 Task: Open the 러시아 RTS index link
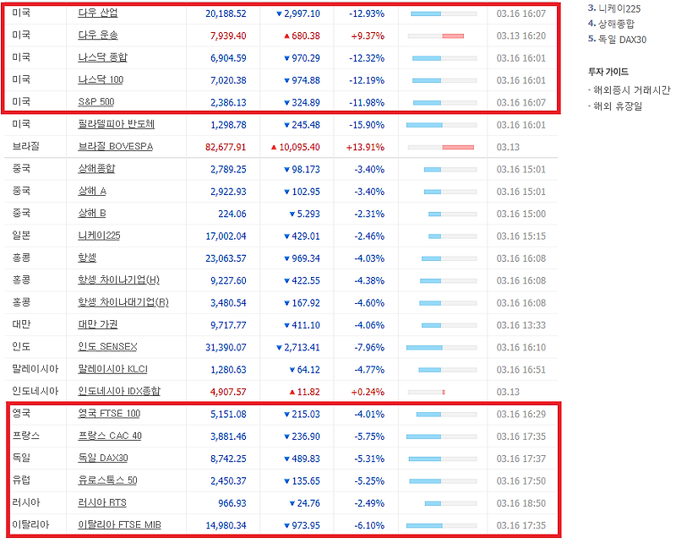(x=102, y=503)
